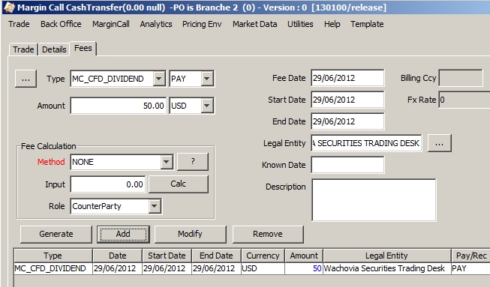Switch to the Trade tab

[23, 49]
